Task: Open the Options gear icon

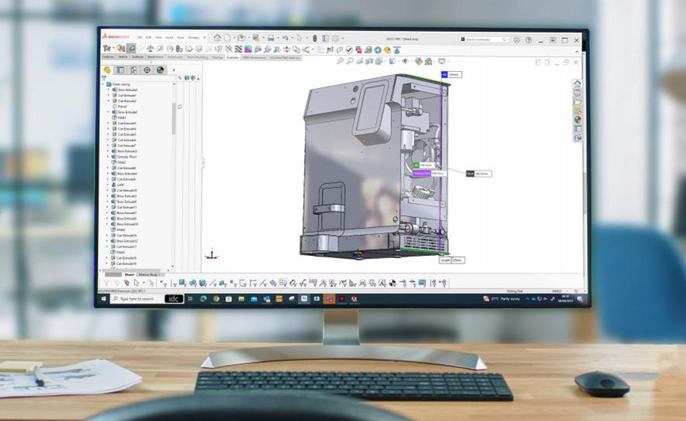Action: 336,38
